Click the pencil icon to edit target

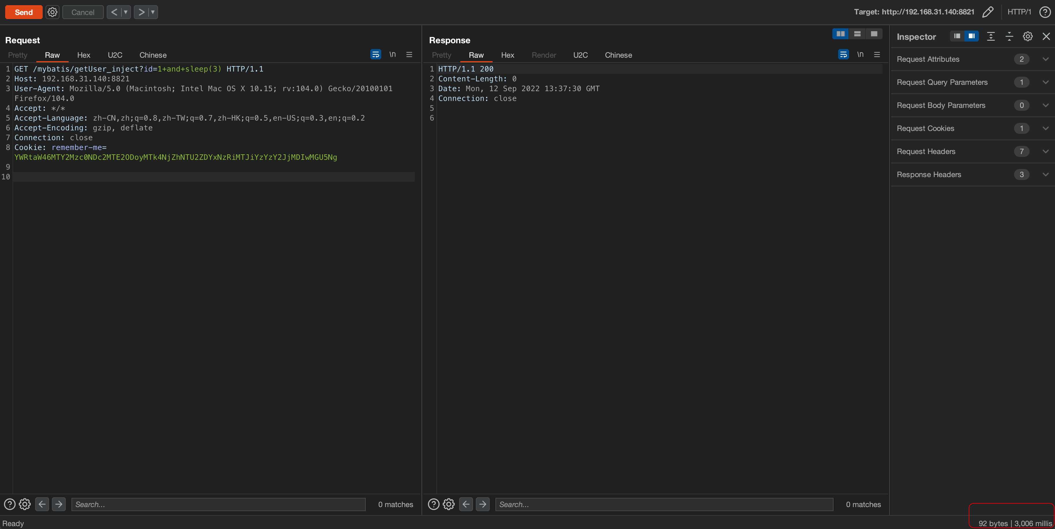(x=988, y=12)
